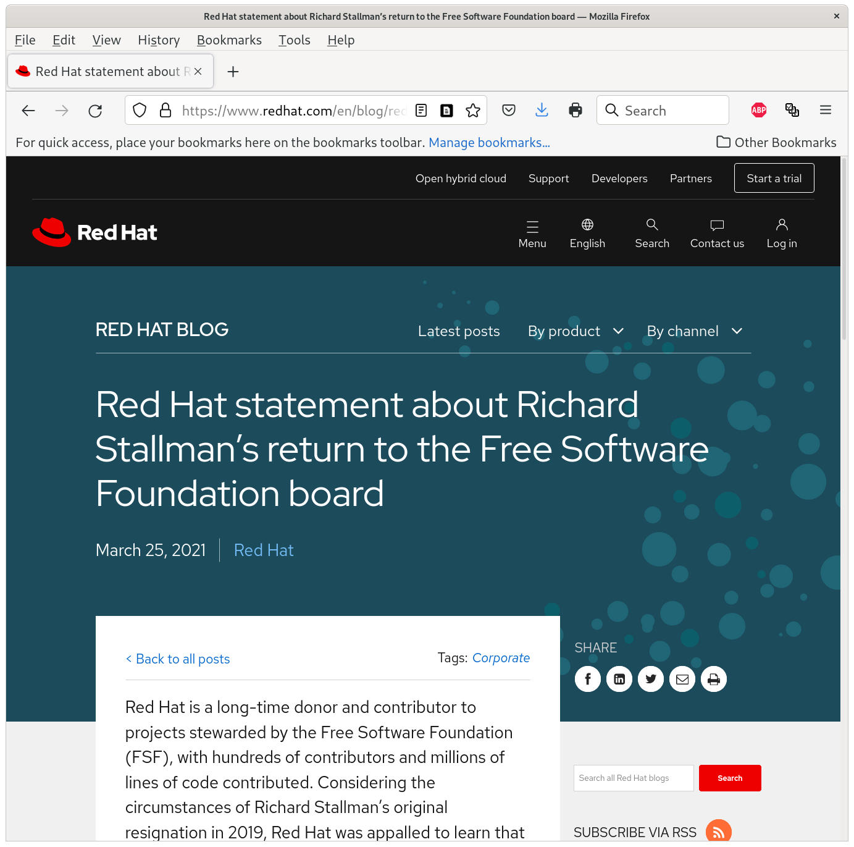Click the Start a trial button
Viewport: 854px width, 847px height.
(x=774, y=178)
